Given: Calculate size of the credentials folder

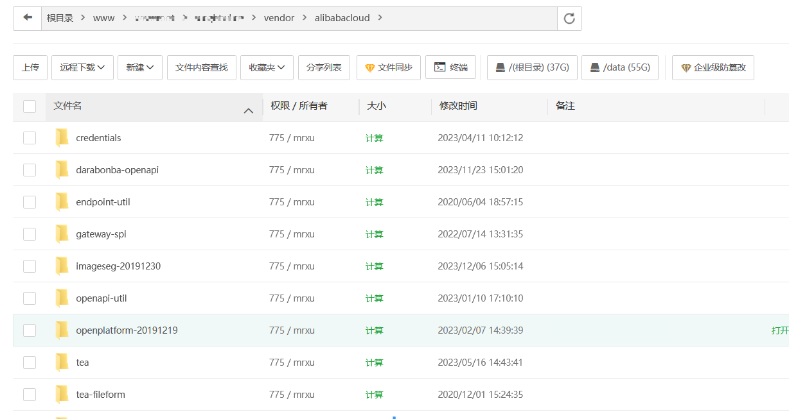Looking at the screenshot, I should tap(375, 138).
